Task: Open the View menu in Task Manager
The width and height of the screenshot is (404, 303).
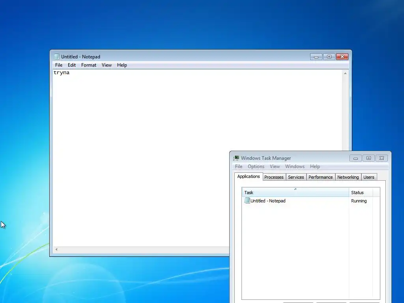Action: (x=275, y=166)
